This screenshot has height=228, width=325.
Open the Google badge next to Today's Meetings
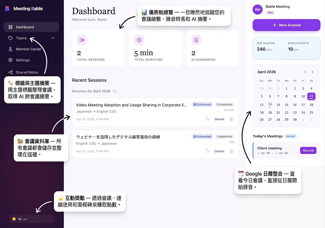pos(291,136)
